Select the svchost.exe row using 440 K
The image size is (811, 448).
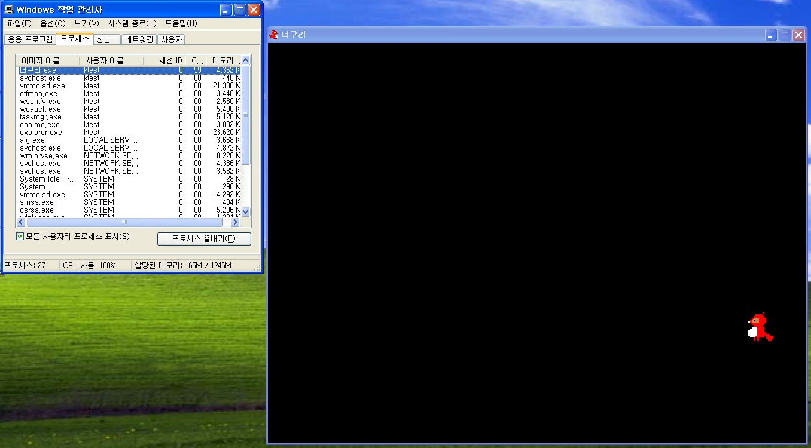coord(129,78)
